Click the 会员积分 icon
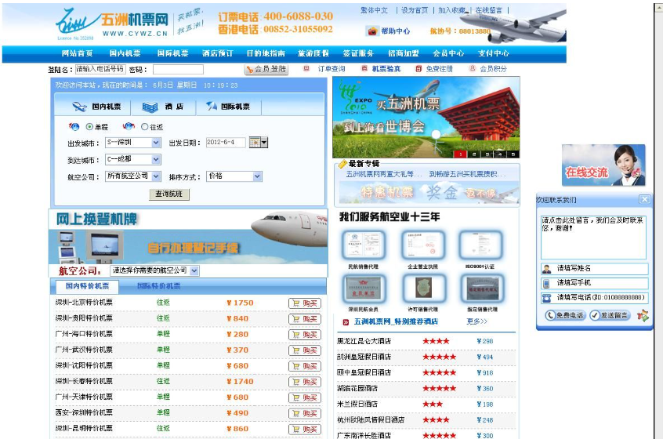The image size is (663, 439). point(473,68)
